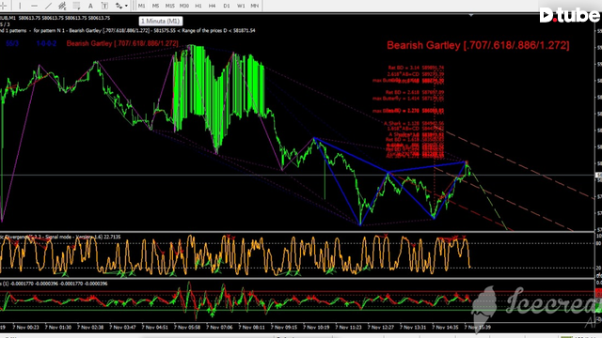Select the crosshair cursor tool
Image resolution: width=602 pixels, height=338 pixels.
(x=4, y=6)
